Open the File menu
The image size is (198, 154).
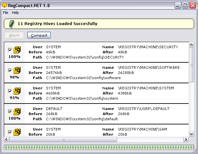pos(5,13)
